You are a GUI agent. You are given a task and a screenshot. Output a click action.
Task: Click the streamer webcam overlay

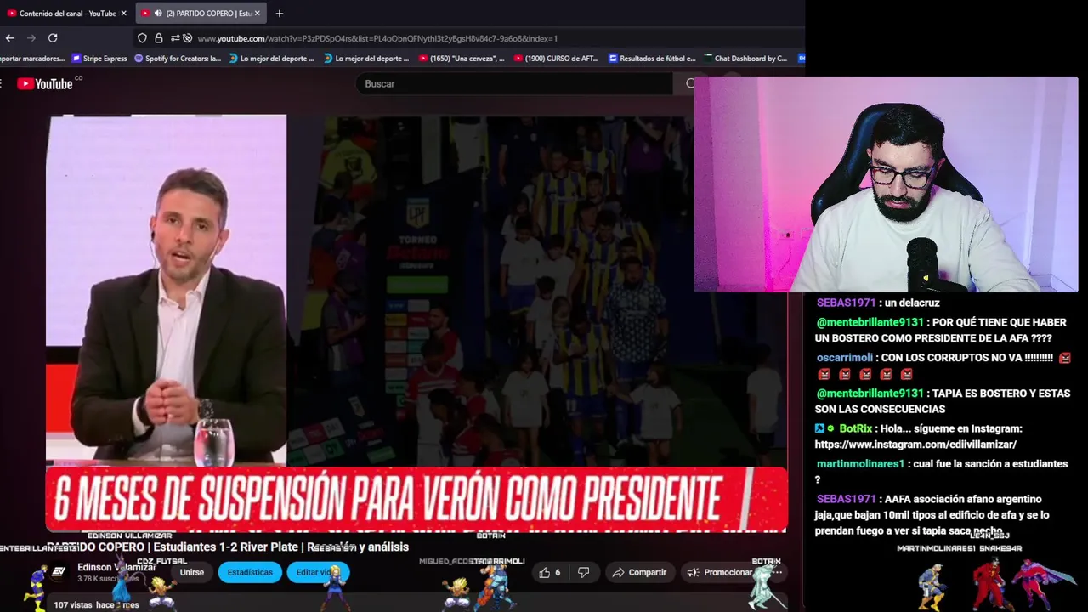[886, 184]
